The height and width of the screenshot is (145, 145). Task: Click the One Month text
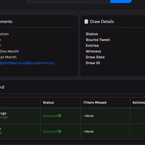pyautogui.click(x=9, y=51)
